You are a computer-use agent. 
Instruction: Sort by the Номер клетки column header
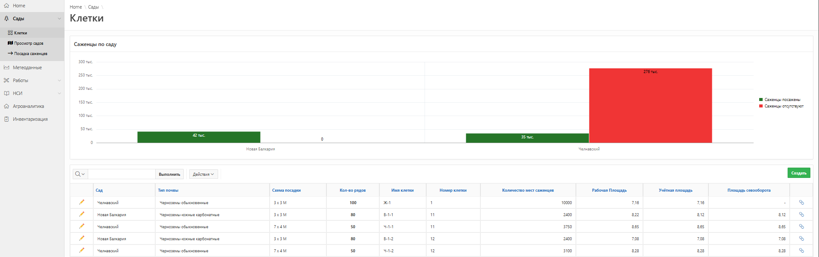pos(453,190)
